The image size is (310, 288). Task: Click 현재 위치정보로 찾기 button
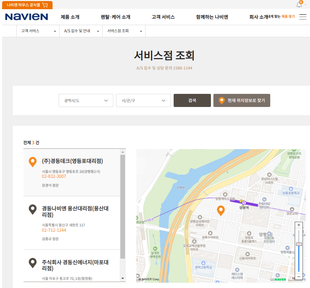coord(242,100)
